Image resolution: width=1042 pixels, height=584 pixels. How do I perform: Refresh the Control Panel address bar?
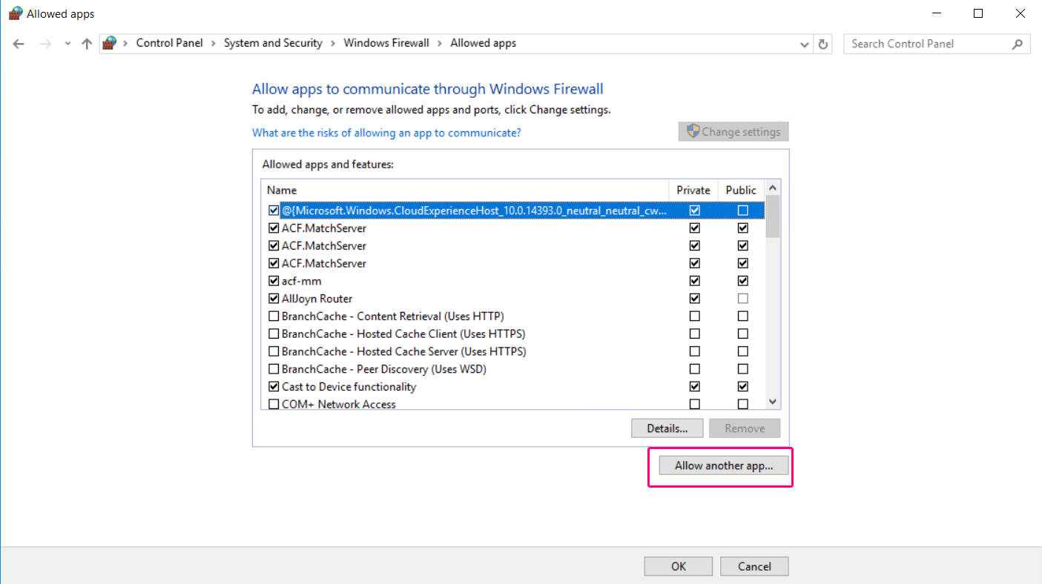click(x=822, y=44)
